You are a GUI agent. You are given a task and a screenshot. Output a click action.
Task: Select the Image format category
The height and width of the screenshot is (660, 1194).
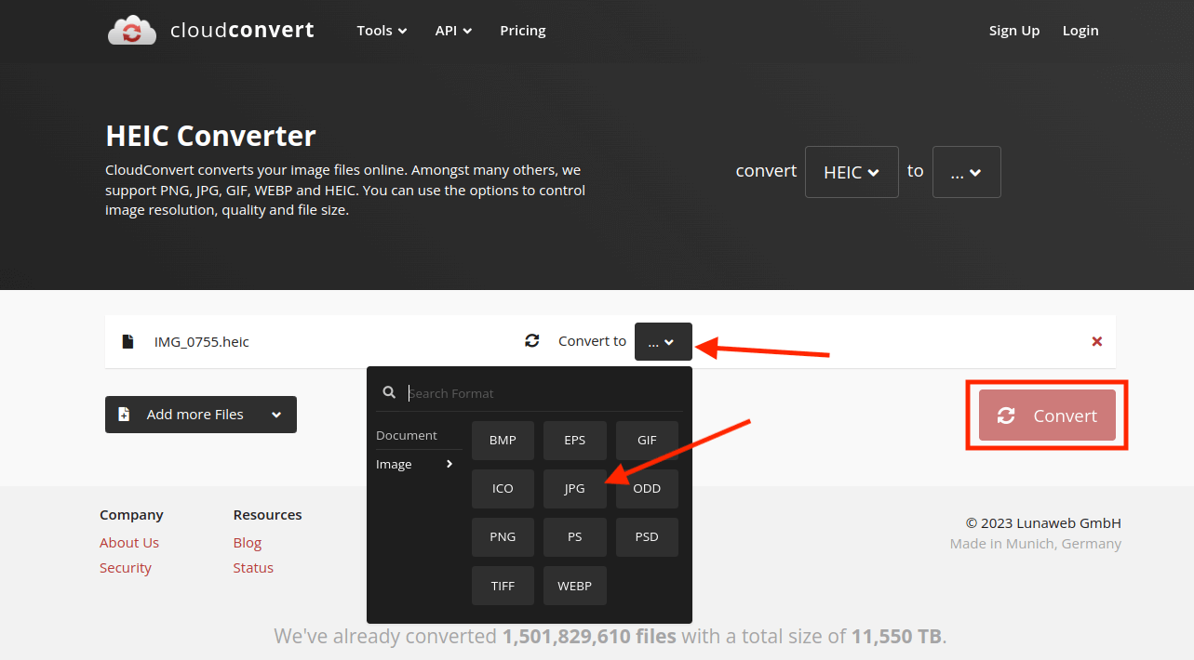415,464
